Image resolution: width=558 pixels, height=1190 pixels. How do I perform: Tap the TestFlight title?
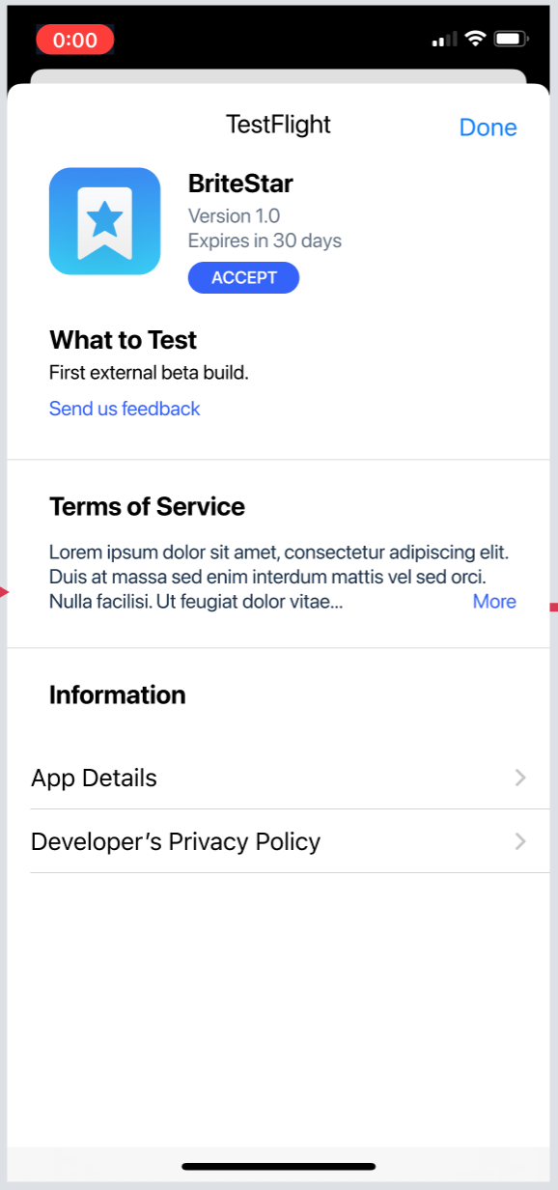click(x=278, y=125)
